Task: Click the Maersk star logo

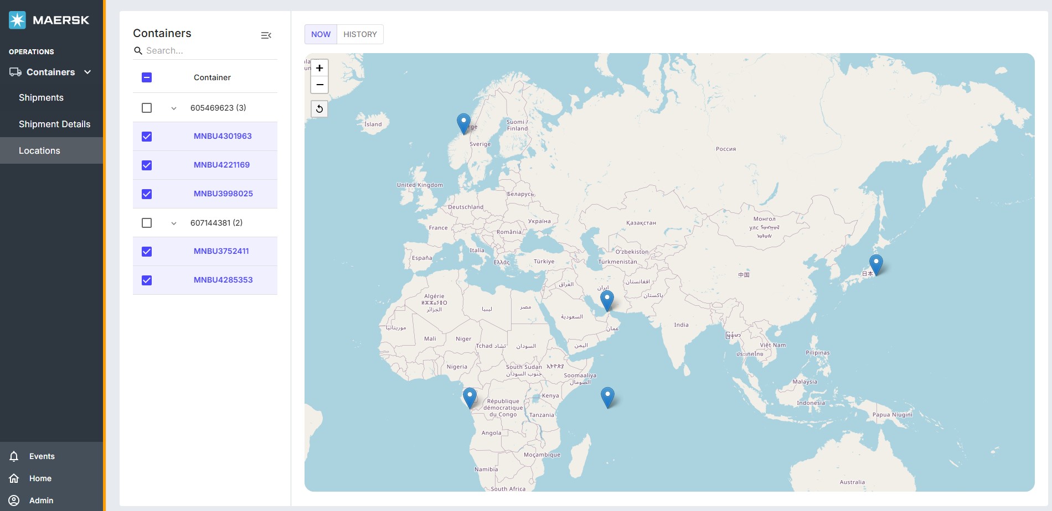Action: point(17,20)
